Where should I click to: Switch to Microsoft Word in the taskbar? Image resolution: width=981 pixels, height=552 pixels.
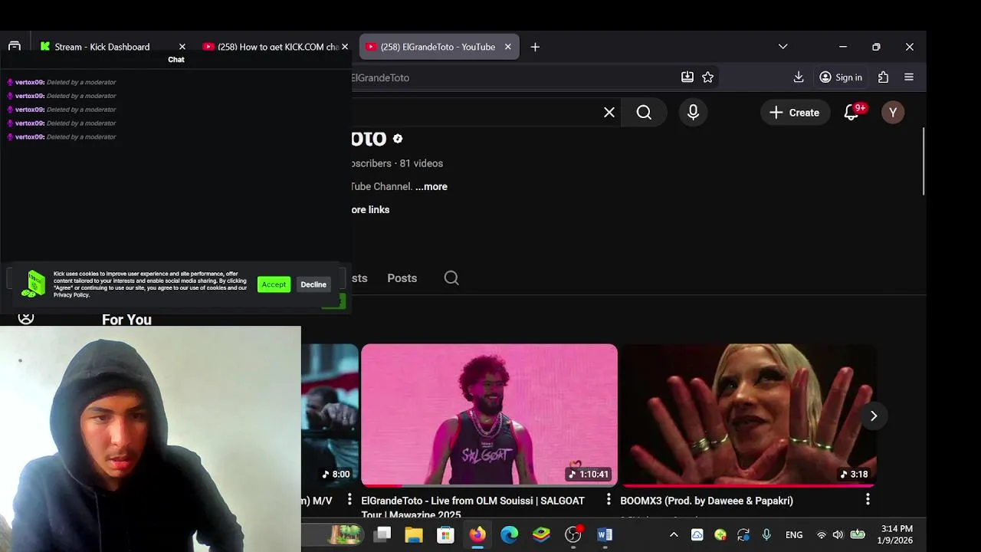(605, 534)
